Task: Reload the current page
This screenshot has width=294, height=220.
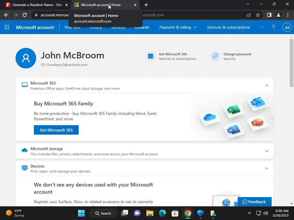Action: click(25, 15)
